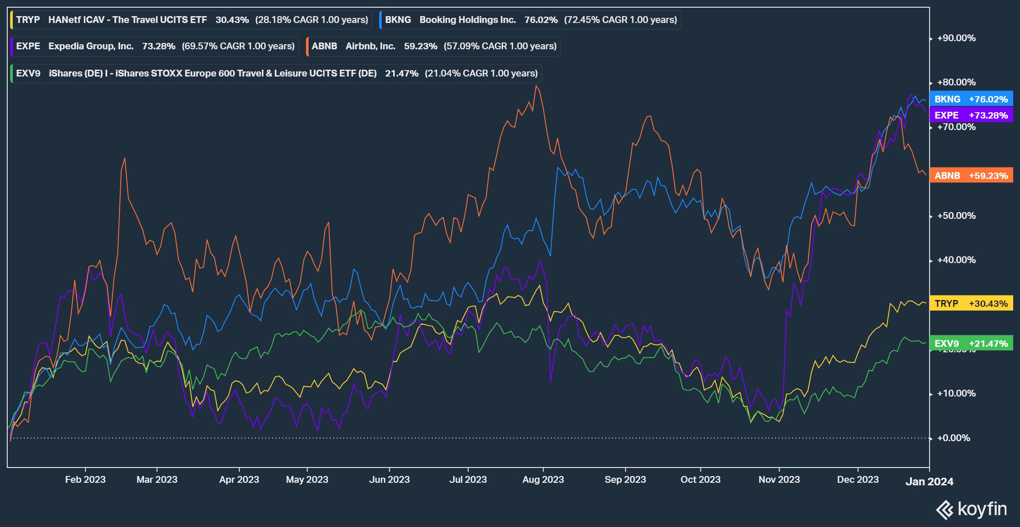
Task: Click the +0.00% y-axis label
Action: click(x=954, y=438)
